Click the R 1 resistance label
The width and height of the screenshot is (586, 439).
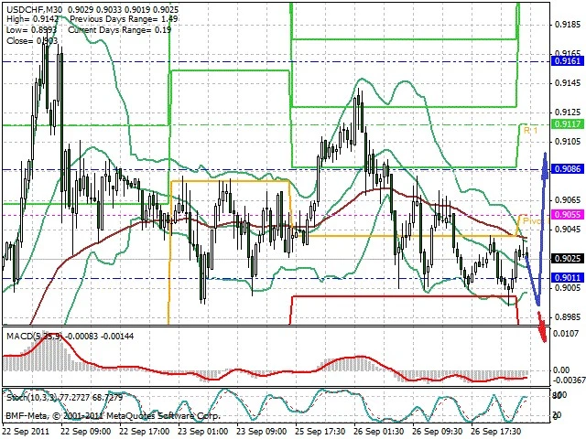click(530, 130)
